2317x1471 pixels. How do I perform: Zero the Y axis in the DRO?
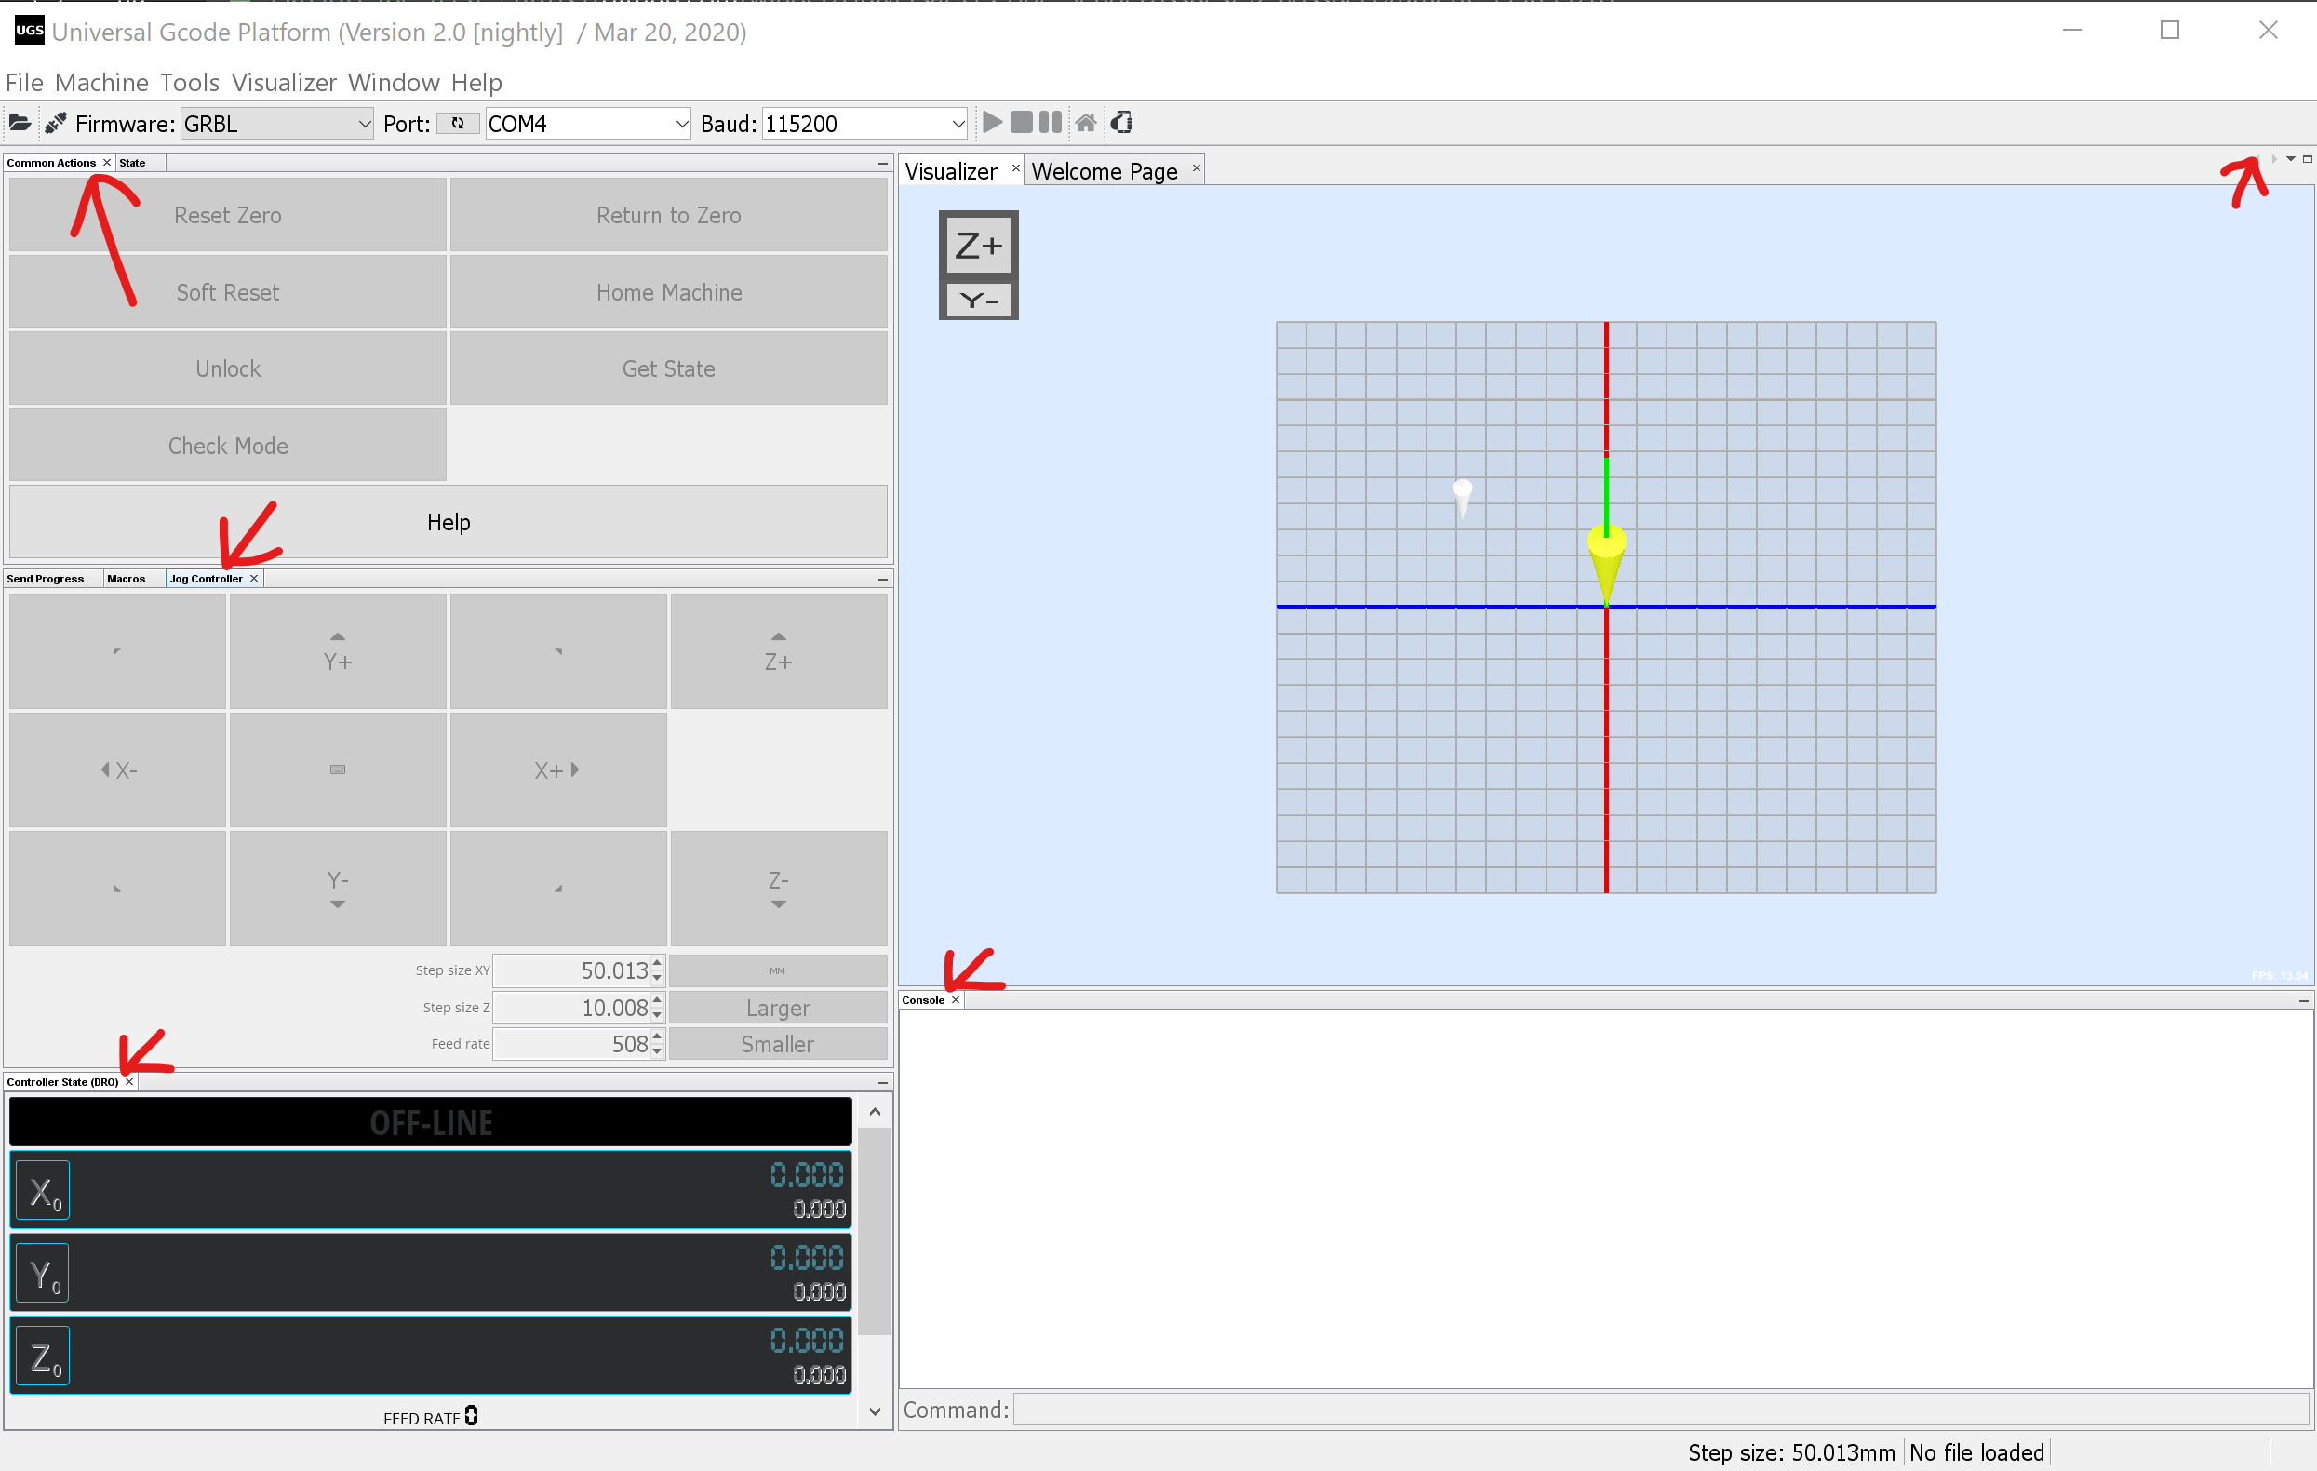pyautogui.click(x=44, y=1274)
